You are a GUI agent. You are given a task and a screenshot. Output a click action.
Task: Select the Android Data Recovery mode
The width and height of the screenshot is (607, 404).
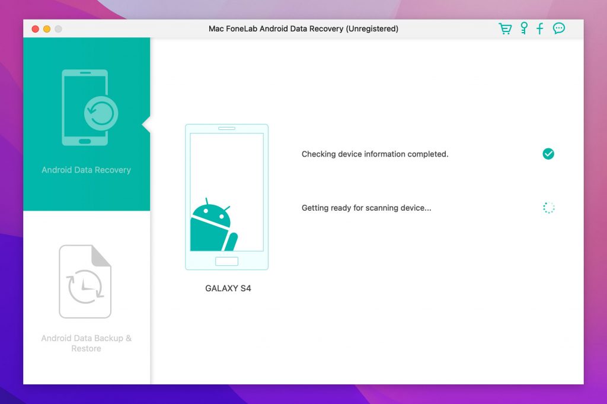[86, 170]
